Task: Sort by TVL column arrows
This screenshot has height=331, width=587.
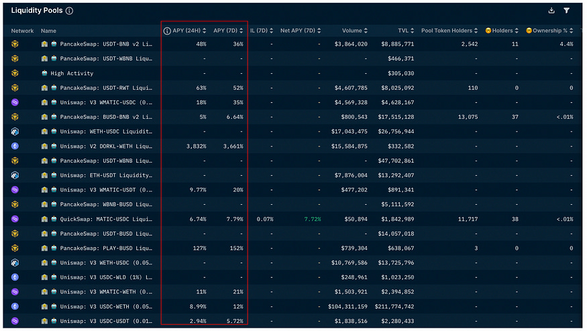Action: click(x=412, y=31)
